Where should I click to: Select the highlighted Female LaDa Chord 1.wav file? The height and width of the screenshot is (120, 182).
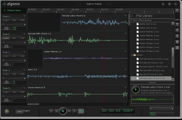[151, 78]
